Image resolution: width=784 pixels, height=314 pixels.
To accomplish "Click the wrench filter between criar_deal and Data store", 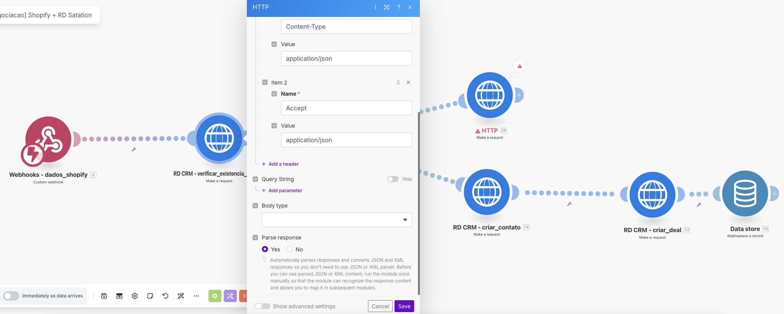I will (x=699, y=205).
